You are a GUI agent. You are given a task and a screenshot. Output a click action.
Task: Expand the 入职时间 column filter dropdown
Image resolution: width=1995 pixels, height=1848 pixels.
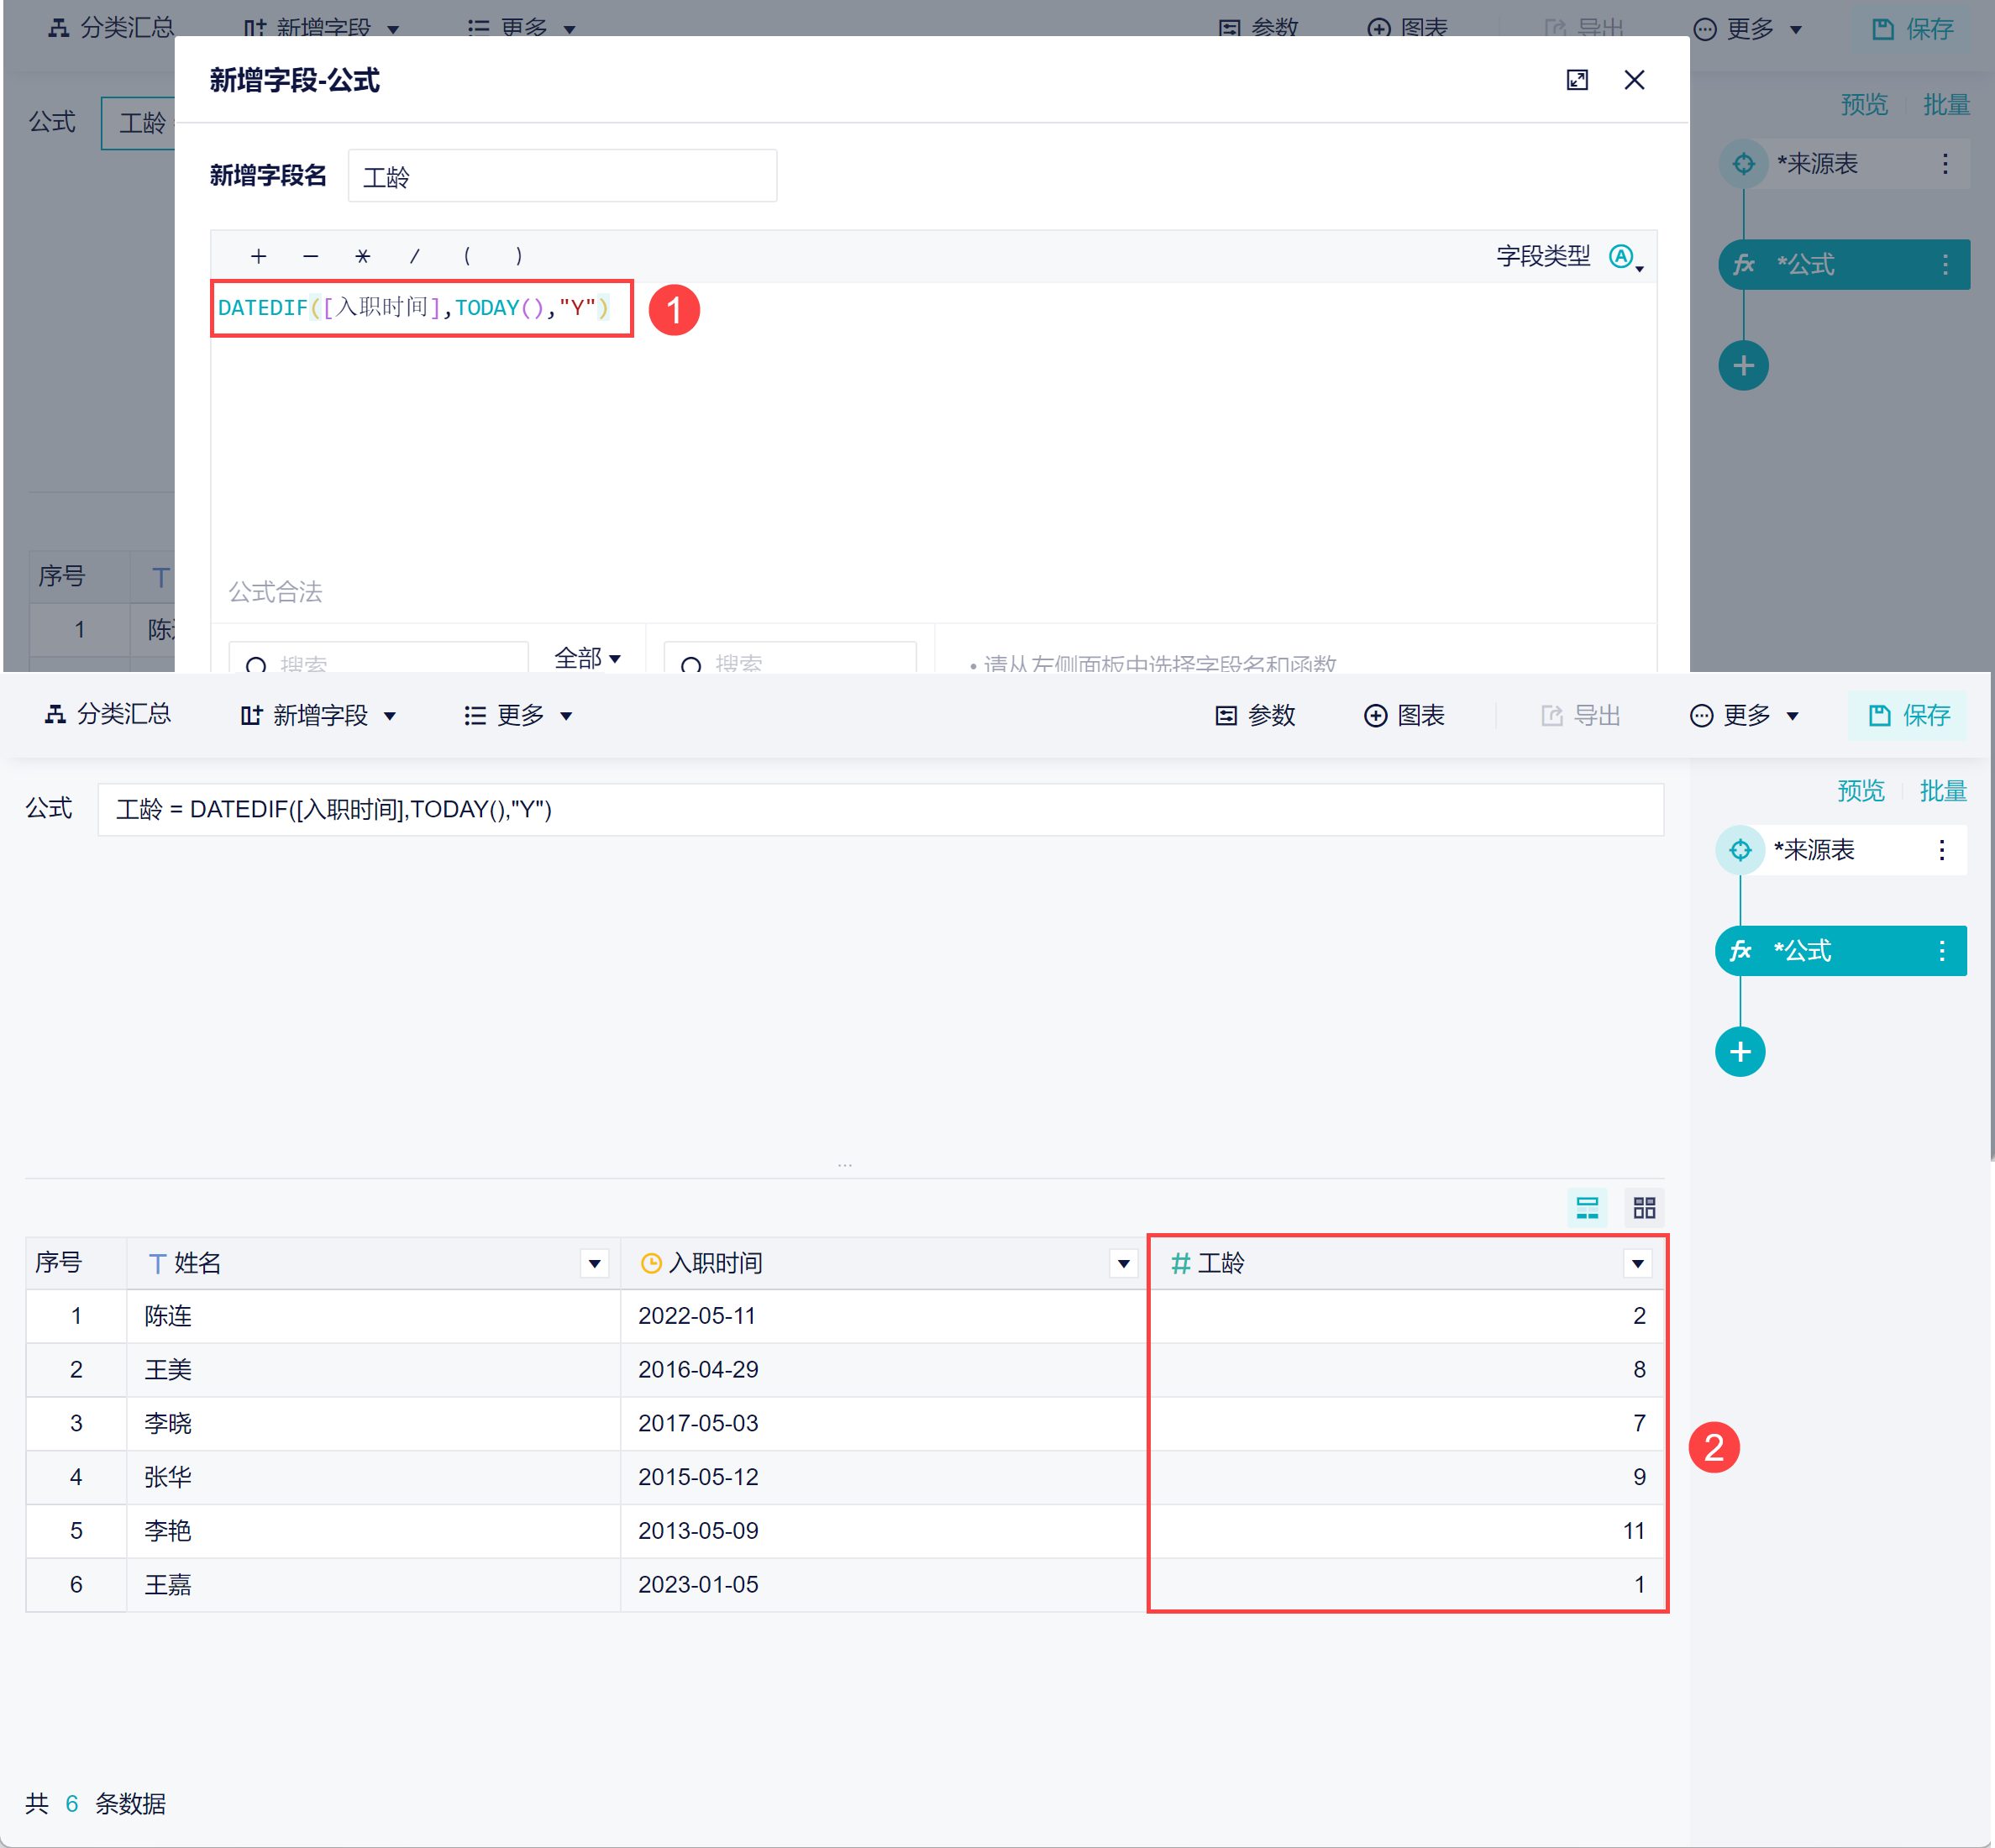[x=1123, y=1264]
